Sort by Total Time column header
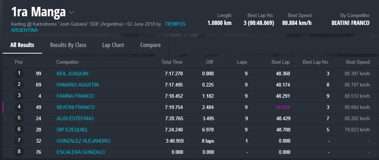379x160 pixels. tap(172, 62)
